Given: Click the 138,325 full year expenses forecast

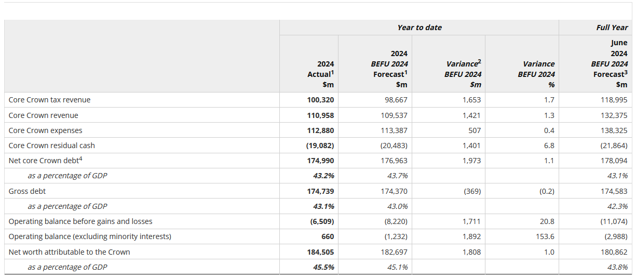Looking at the screenshot, I should pyautogui.click(x=614, y=130).
